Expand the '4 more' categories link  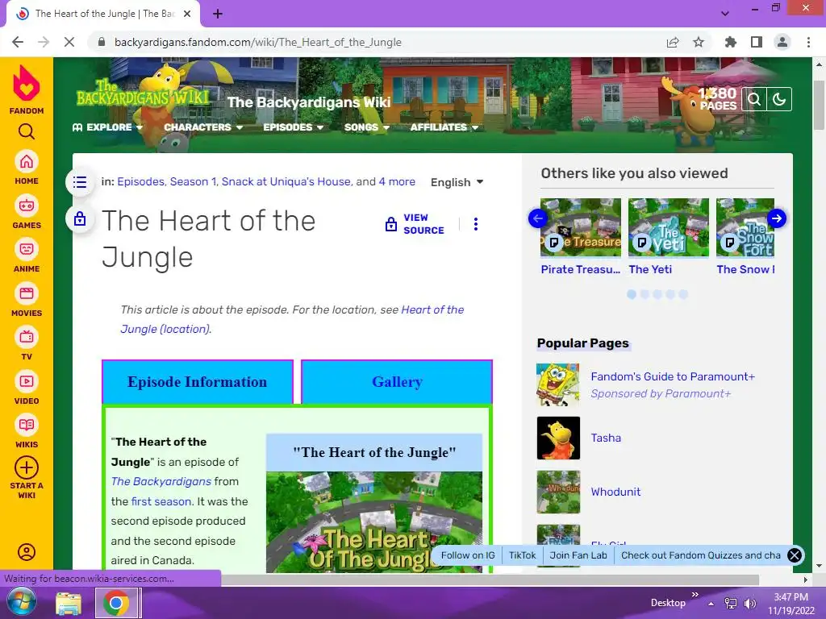coord(397,181)
